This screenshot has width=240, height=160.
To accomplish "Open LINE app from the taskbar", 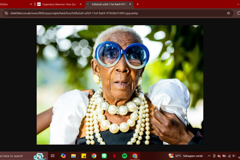I will click(104, 156).
